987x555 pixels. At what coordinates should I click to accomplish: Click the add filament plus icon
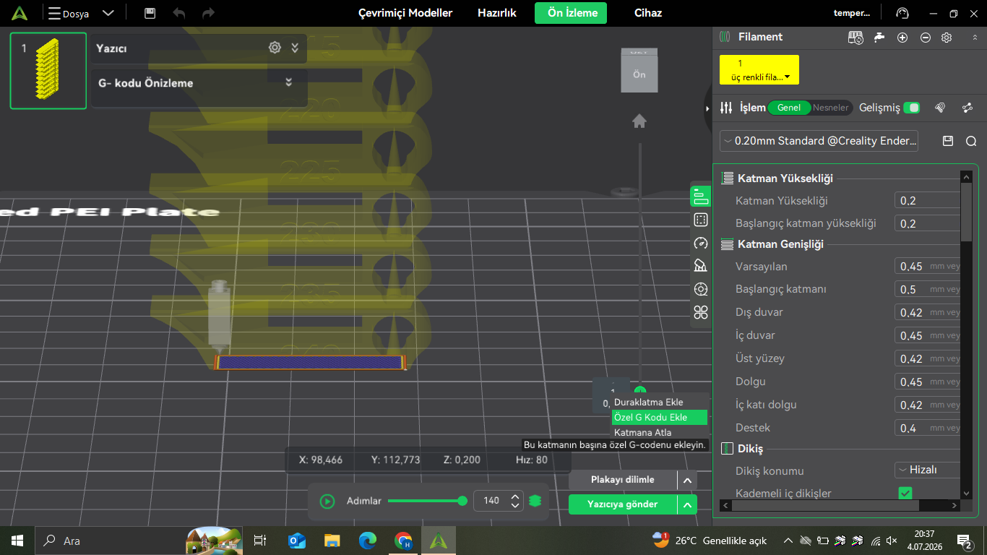click(902, 38)
